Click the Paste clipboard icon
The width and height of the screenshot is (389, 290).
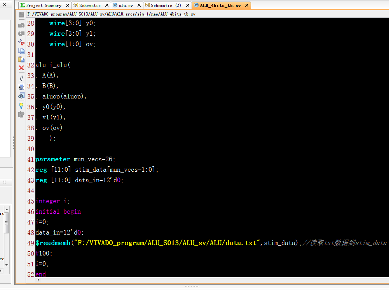pos(21,59)
